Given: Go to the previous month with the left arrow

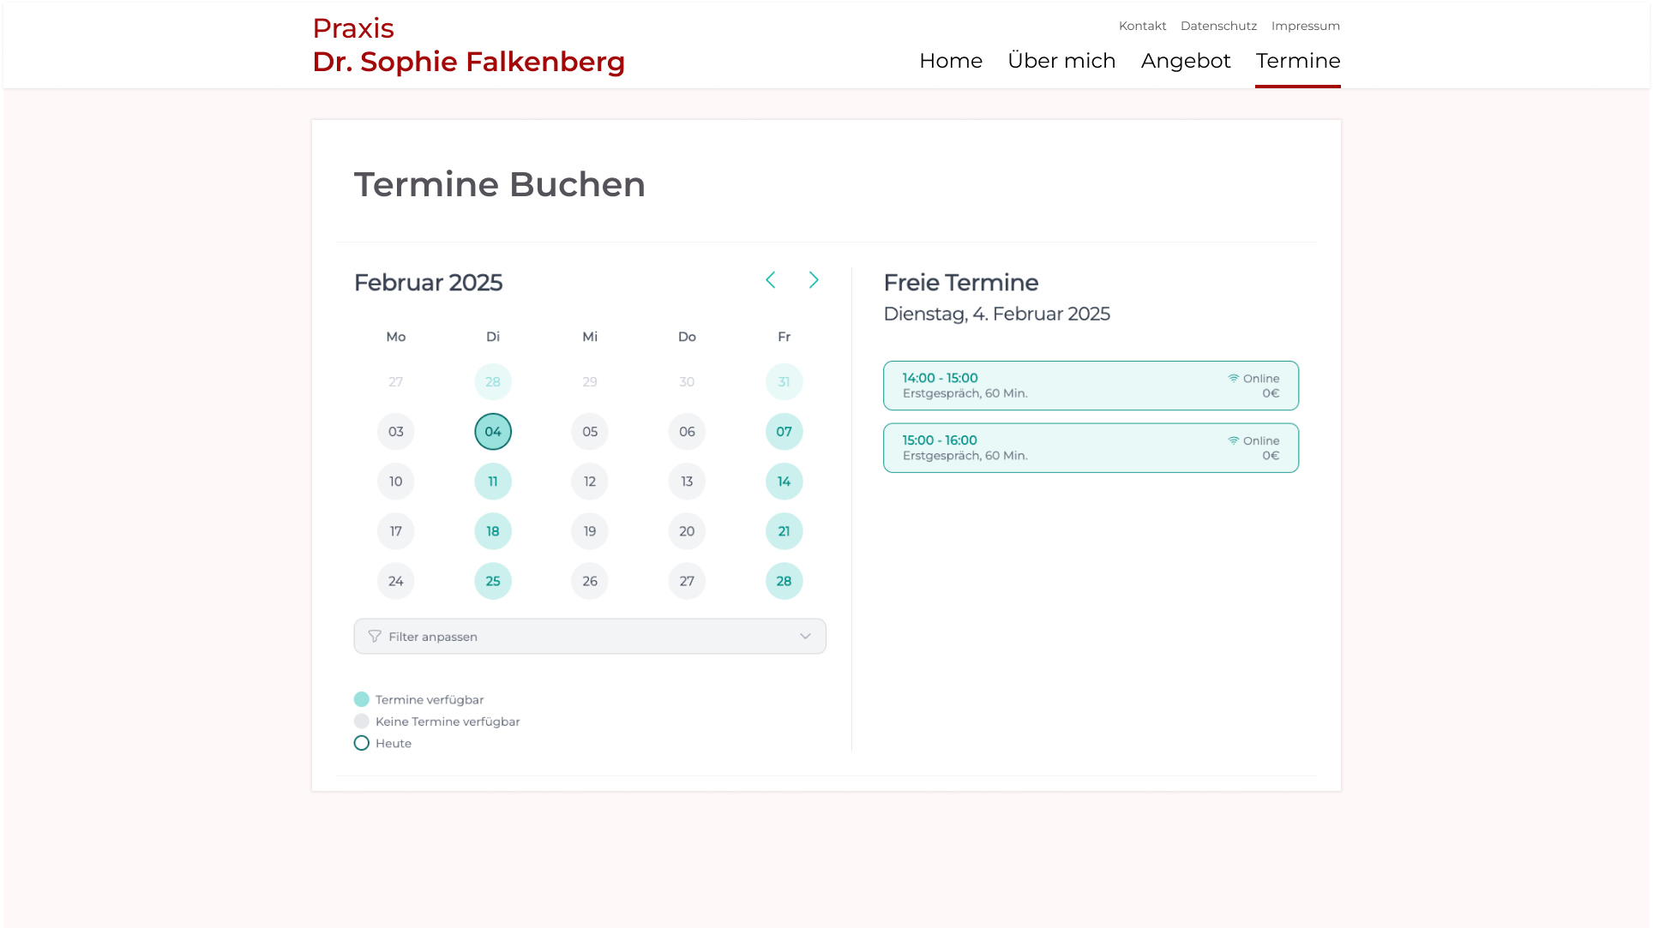Looking at the screenshot, I should coord(771,279).
